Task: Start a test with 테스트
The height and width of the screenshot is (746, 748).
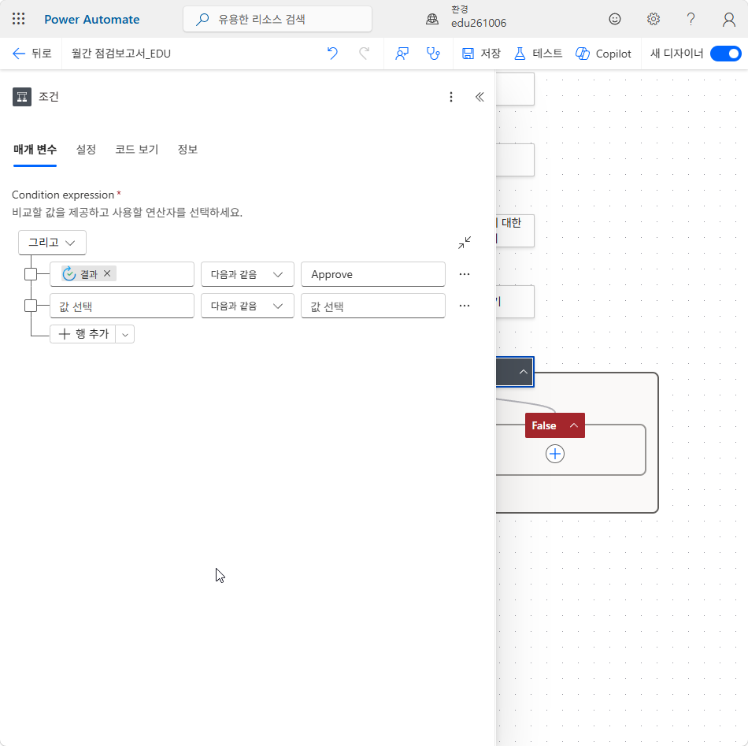Action: pyautogui.click(x=539, y=54)
